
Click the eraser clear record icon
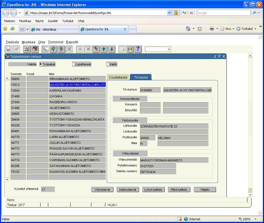pos(96,49)
